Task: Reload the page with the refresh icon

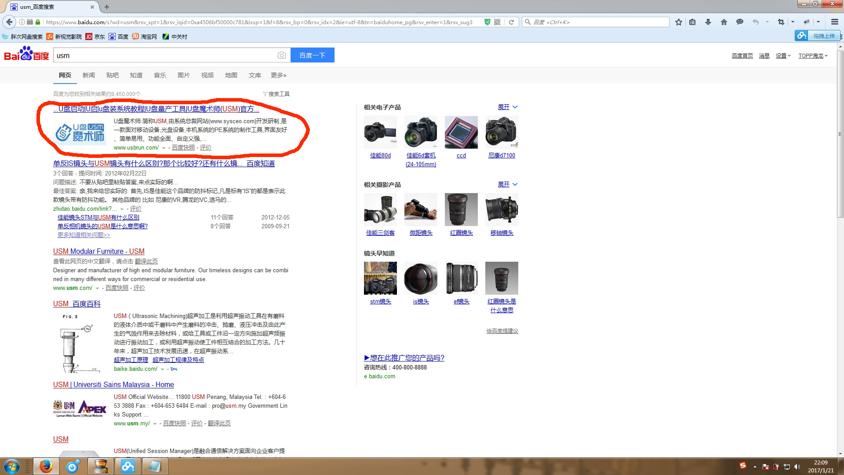Action: [511, 22]
